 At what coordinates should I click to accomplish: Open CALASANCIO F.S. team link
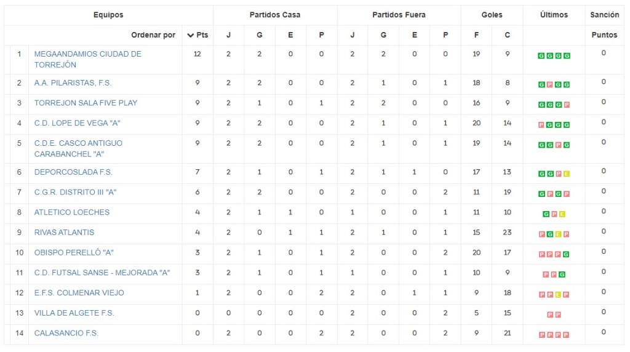pos(66,334)
